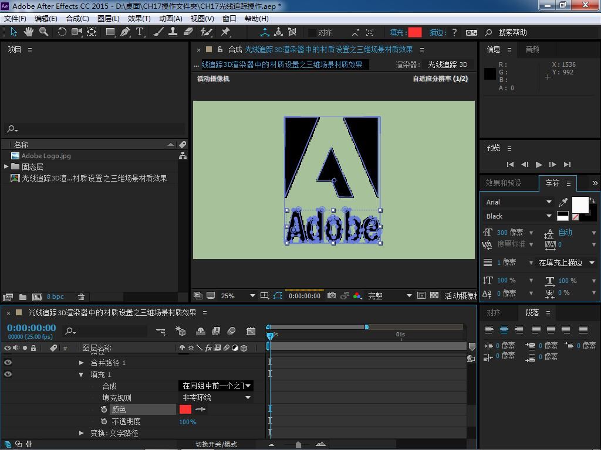Toggle hide shy layers in the timeline

pyautogui.click(x=201, y=331)
